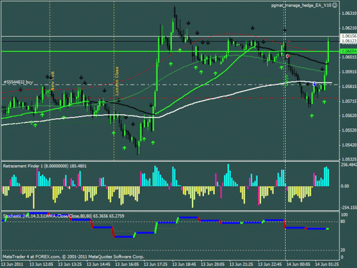Select the blue diamond trade marker
The image size is (357, 268).
[x=314, y=84]
